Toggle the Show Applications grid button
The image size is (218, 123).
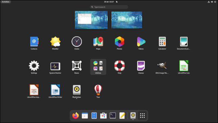tap(143, 116)
